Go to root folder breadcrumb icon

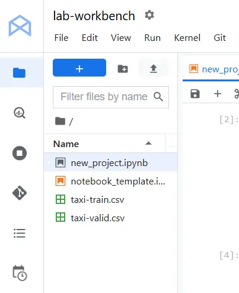tap(60, 121)
